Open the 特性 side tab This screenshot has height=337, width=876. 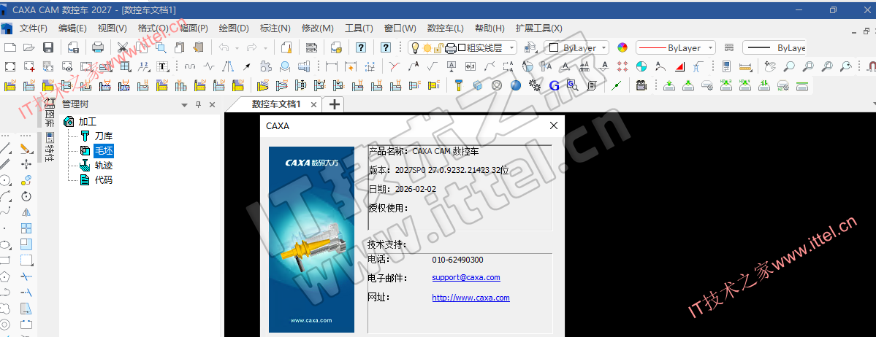pos(50,147)
